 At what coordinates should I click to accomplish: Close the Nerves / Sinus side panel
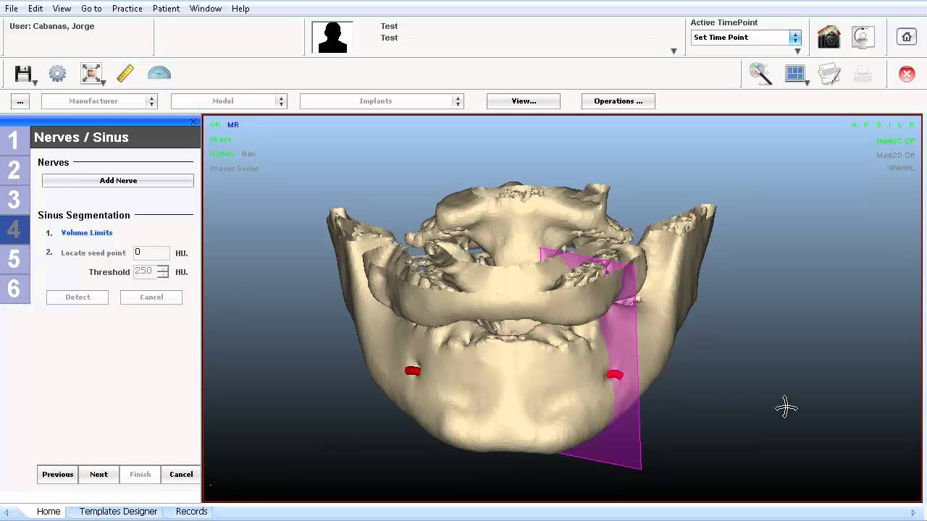[193, 122]
